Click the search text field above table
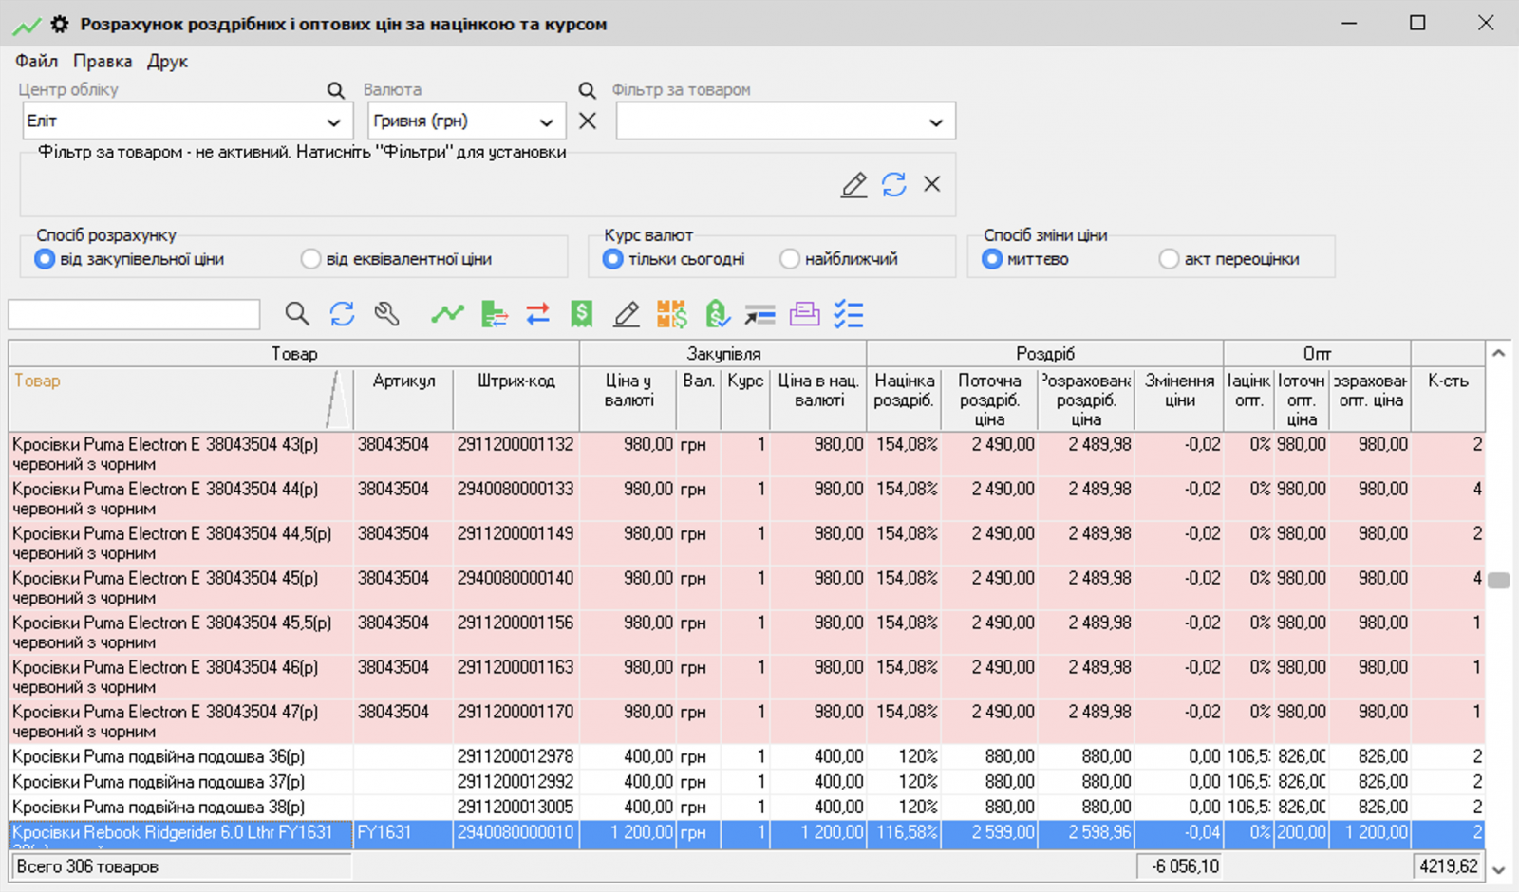The height and width of the screenshot is (892, 1519). (134, 314)
